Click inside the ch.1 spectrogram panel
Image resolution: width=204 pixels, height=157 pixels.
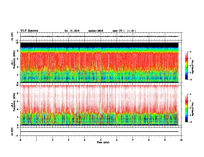[99, 63]
